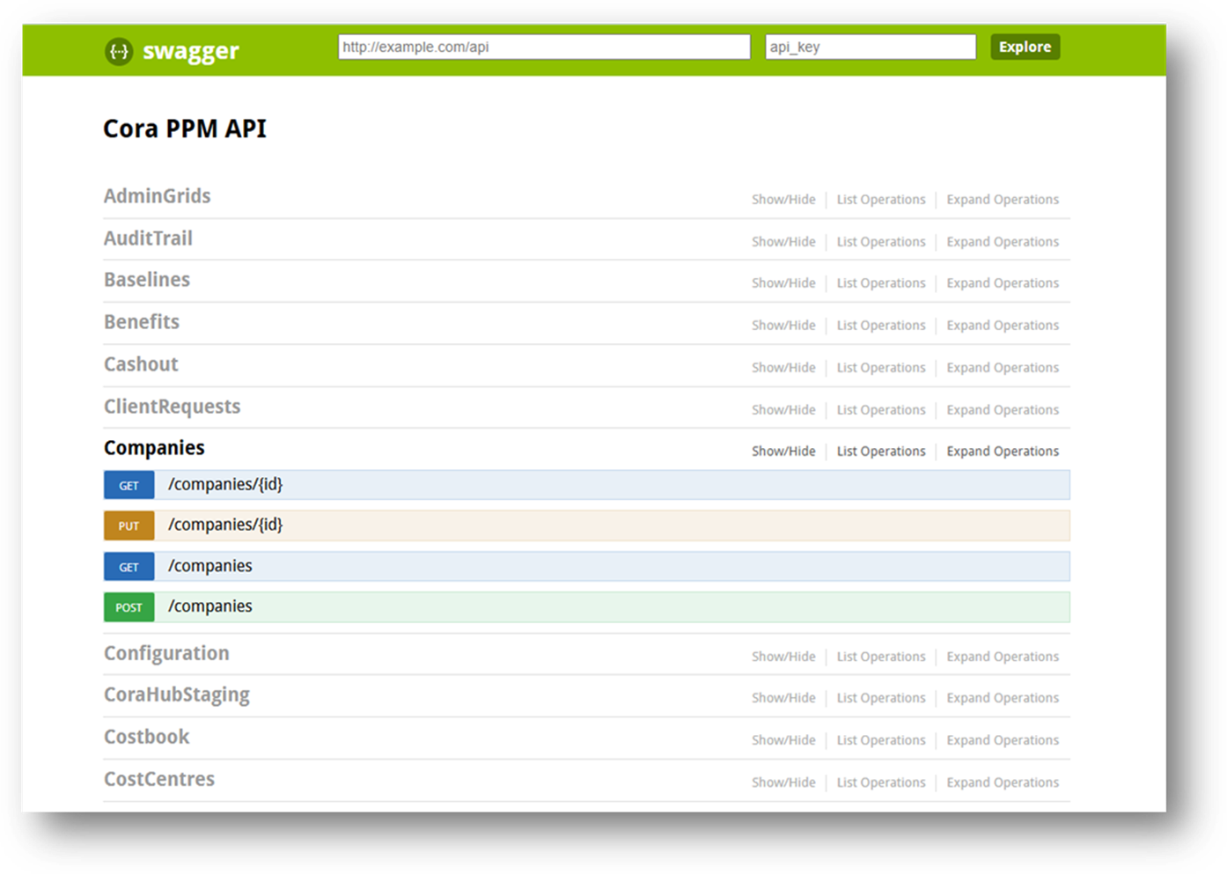This screenshot has height=874, width=1227.
Task: Click Show/Hide for ClientRequests
Action: point(783,410)
